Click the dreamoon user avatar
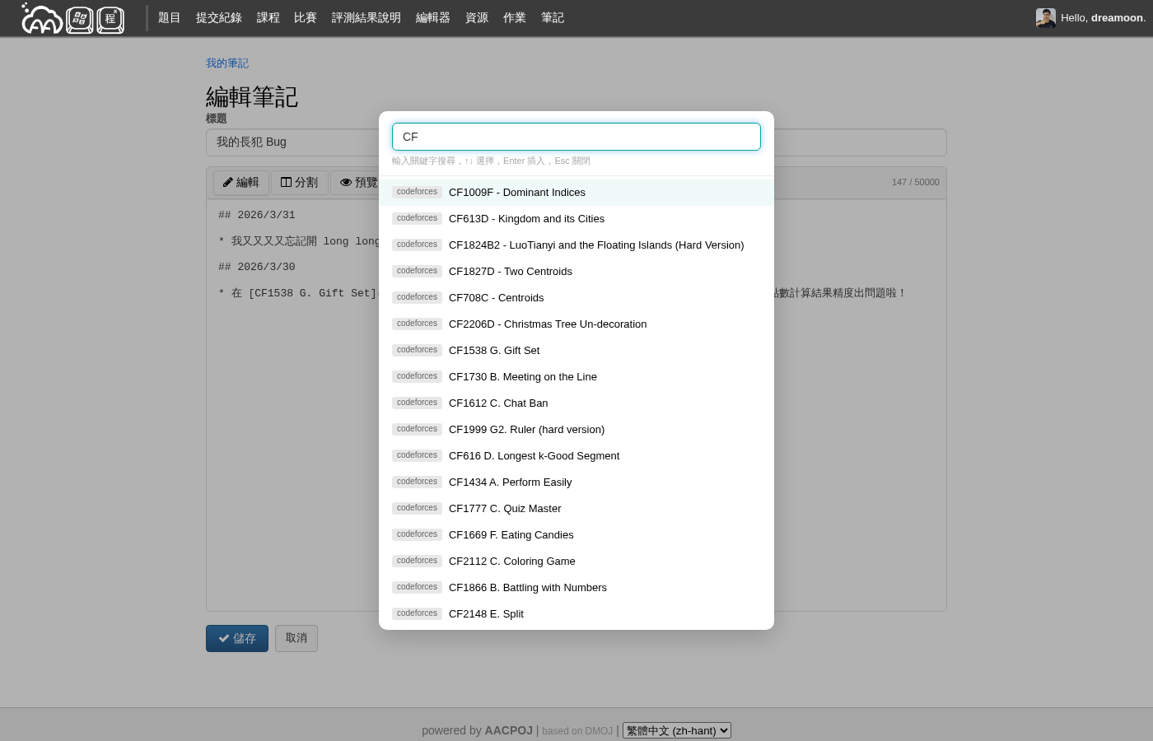This screenshot has width=1153, height=741. click(1045, 18)
